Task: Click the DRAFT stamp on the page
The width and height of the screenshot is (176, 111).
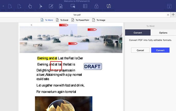Action: (93, 66)
